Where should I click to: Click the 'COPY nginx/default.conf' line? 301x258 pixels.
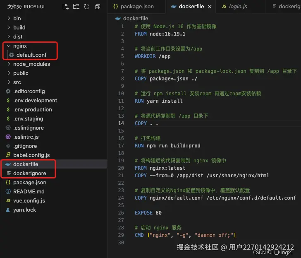pyautogui.click(x=215, y=198)
